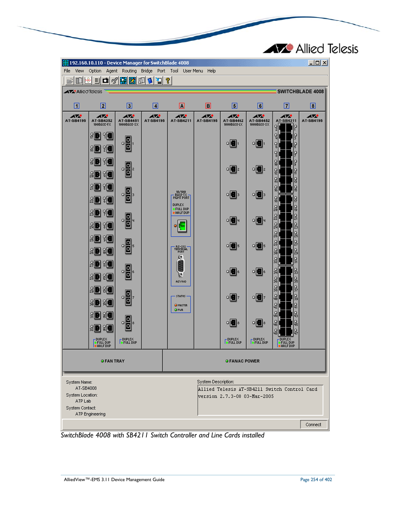Viewport: 397px width, 514px height.
Task: Click port 1 on the AT-SB4352 card
Action: [110, 136]
